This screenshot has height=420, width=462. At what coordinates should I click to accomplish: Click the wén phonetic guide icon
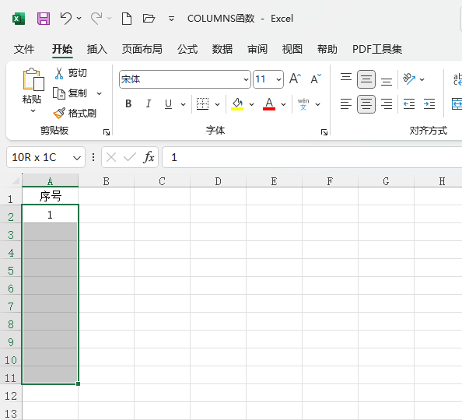pos(303,104)
